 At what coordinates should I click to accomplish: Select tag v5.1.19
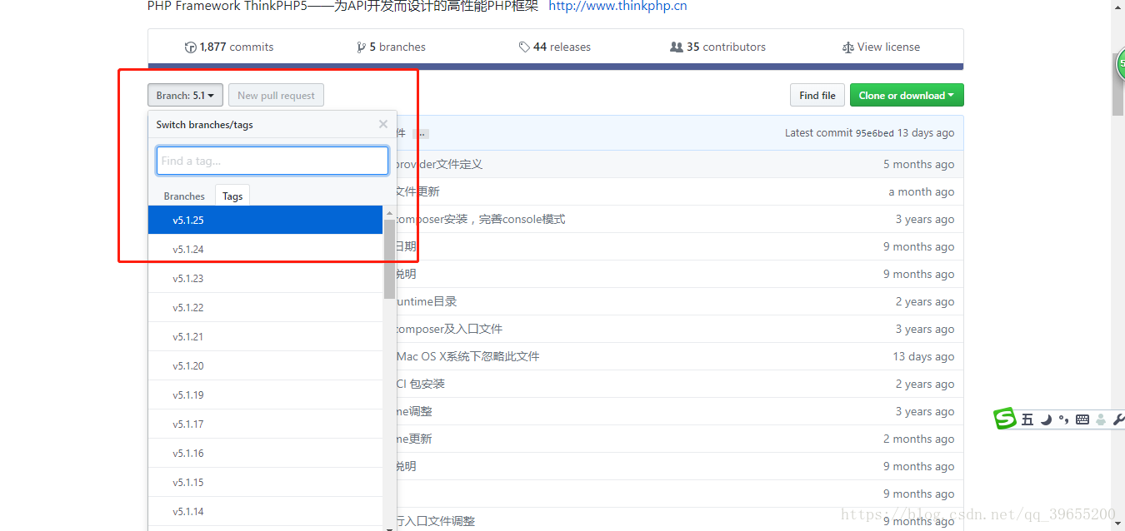point(265,395)
